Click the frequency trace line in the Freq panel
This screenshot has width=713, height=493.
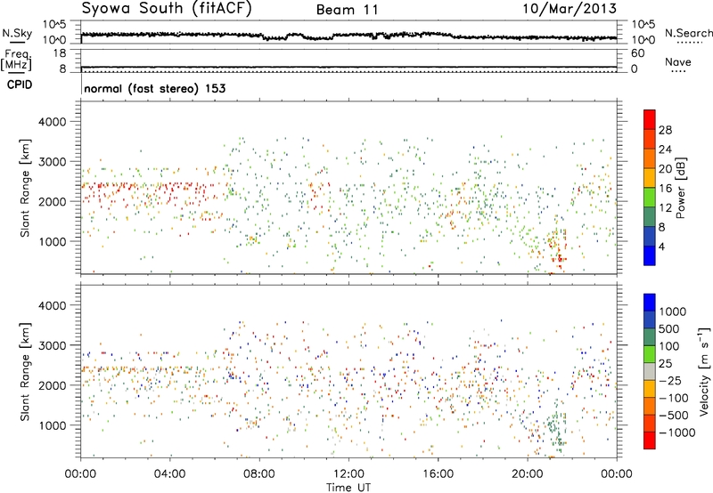348,68
